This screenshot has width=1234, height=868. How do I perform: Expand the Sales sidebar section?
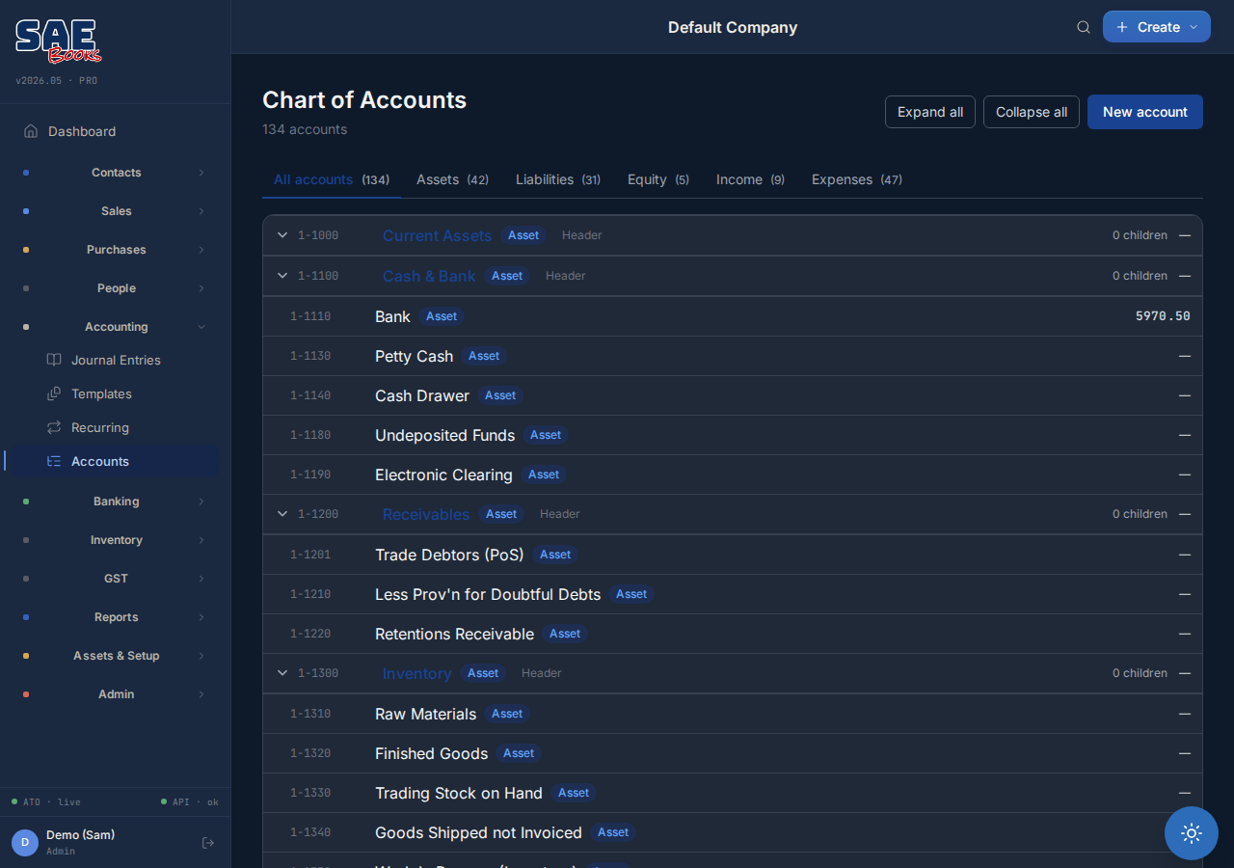tap(116, 211)
